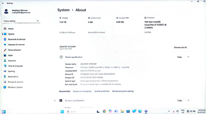
Task: Select the Product ID value text
Action: click(92, 78)
